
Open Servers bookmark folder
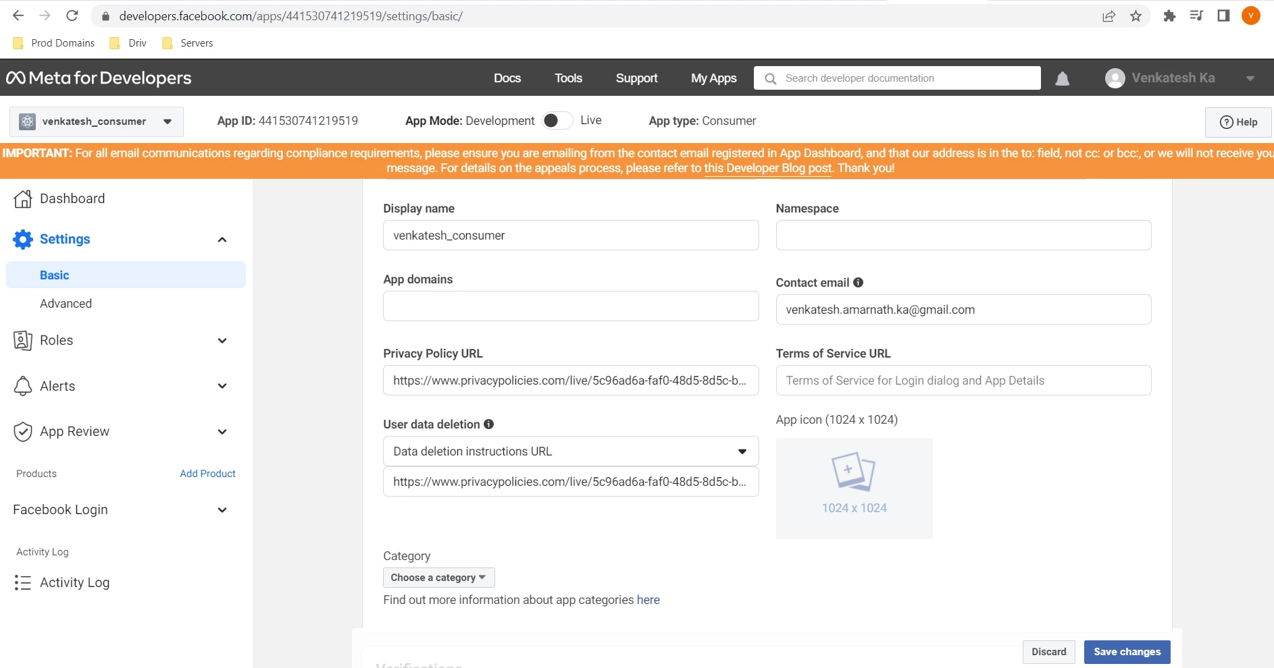pos(188,43)
